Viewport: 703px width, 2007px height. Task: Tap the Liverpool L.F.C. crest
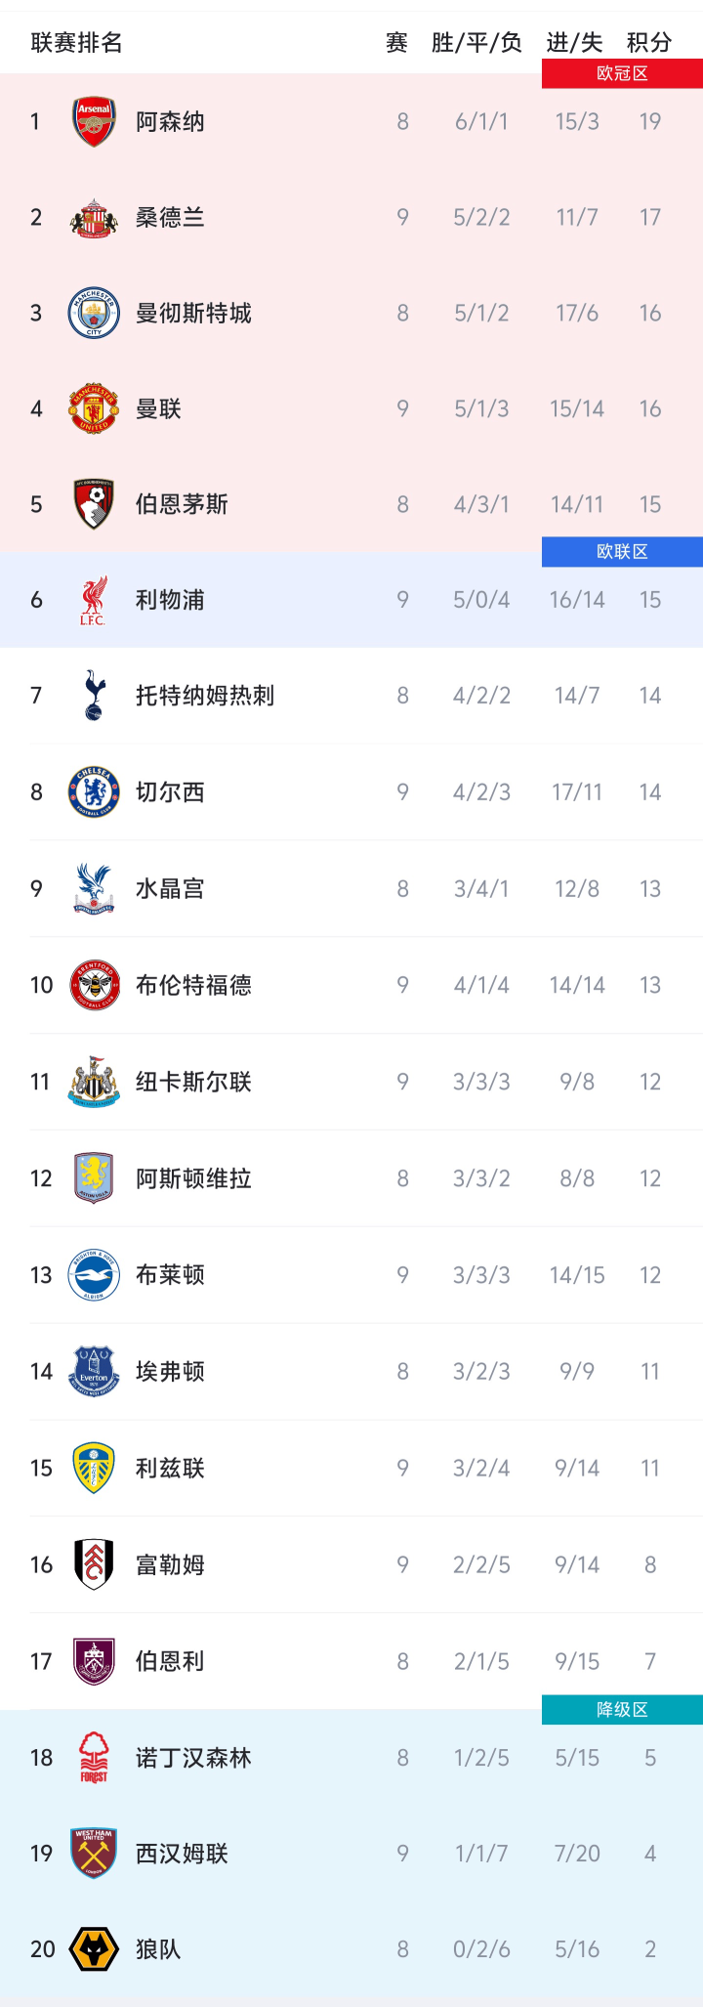(94, 600)
